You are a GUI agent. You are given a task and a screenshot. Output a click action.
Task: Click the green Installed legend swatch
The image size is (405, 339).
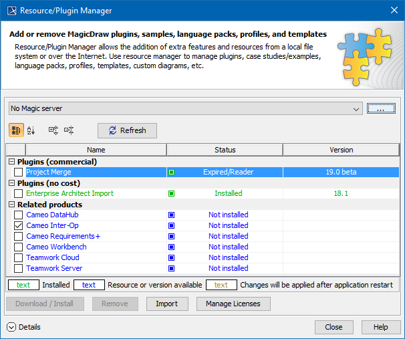(x=23, y=285)
